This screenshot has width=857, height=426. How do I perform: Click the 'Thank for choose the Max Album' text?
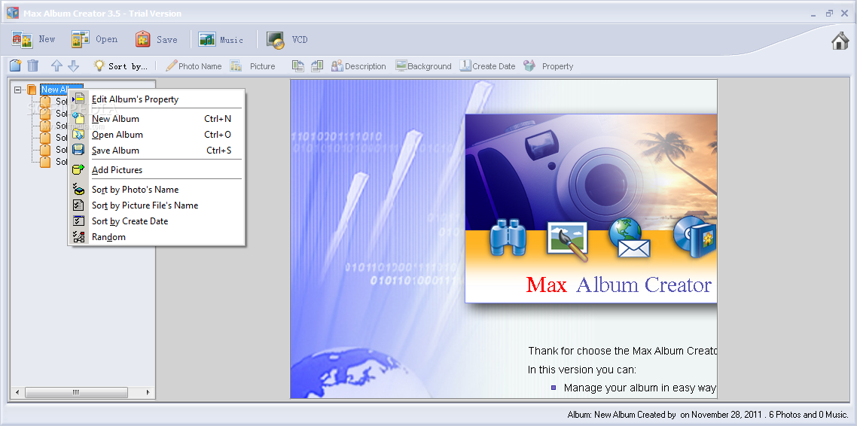pyautogui.click(x=623, y=351)
